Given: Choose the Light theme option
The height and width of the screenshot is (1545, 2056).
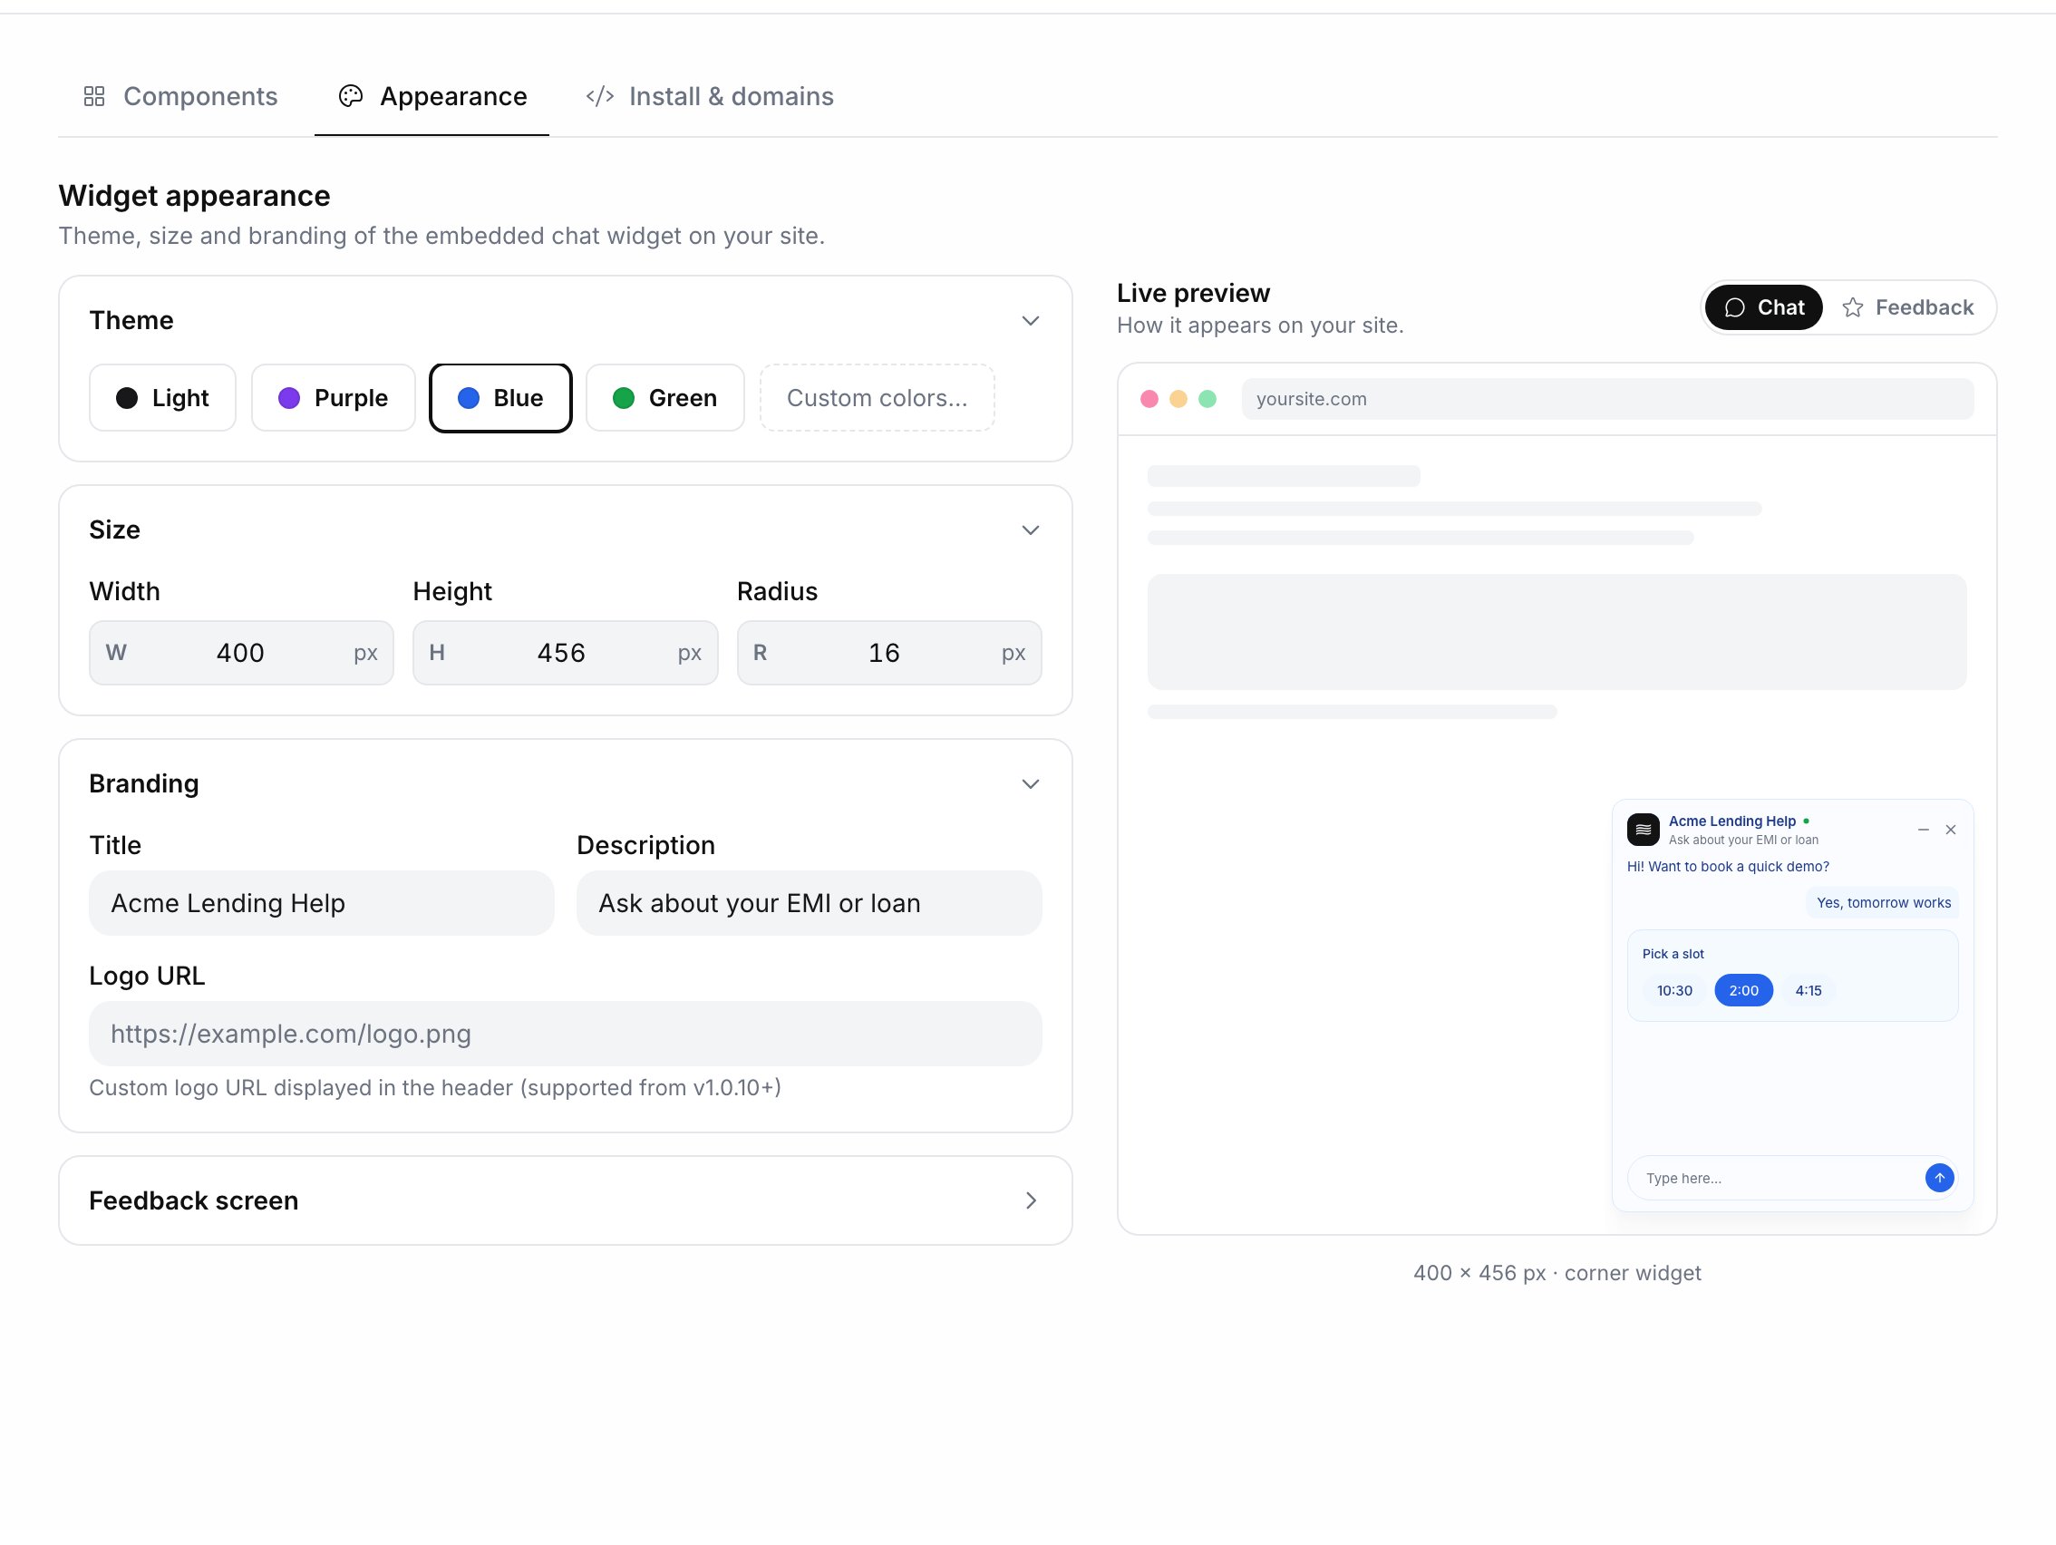Looking at the screenshot, I should click(x=162, y=398).
